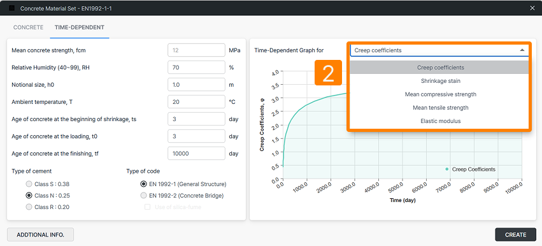Viewport: 542px width, 246px height.
Task: Toggle the Use of silica-fume checkbox
Action: [148, 207]
